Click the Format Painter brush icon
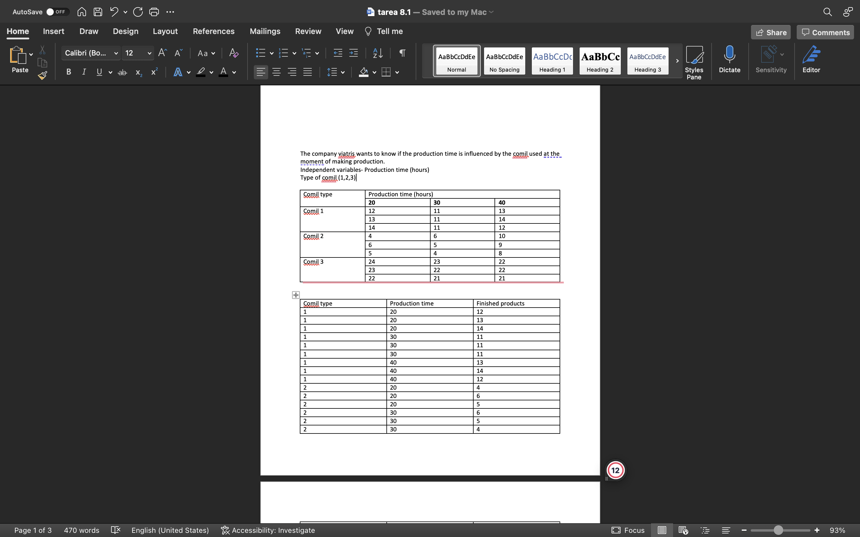The width and height of the screenshot is (860, 537). pyautogui.click(x=42, y=75)
